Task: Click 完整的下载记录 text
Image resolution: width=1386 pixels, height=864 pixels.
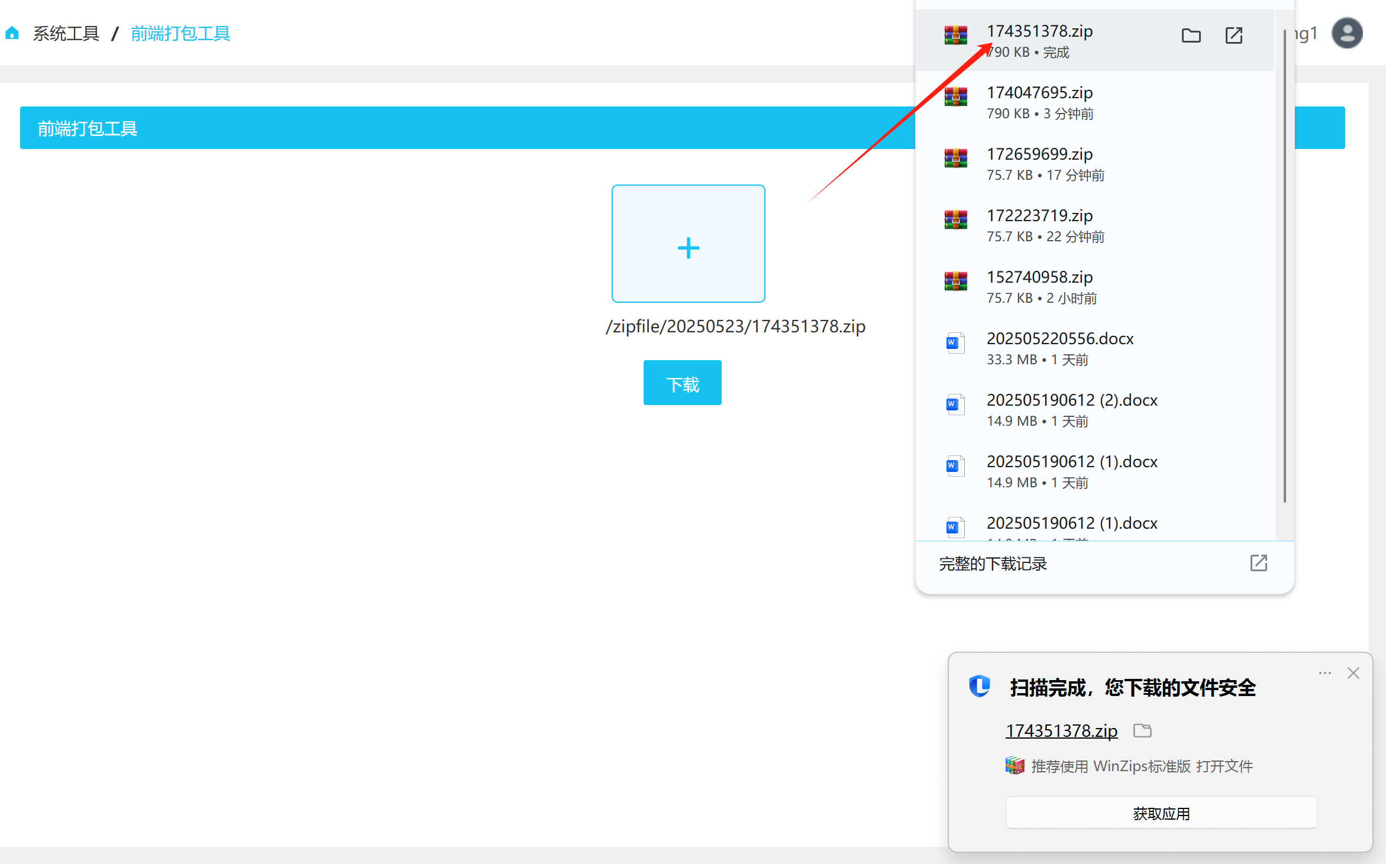Action: click(x=993, y=564)
